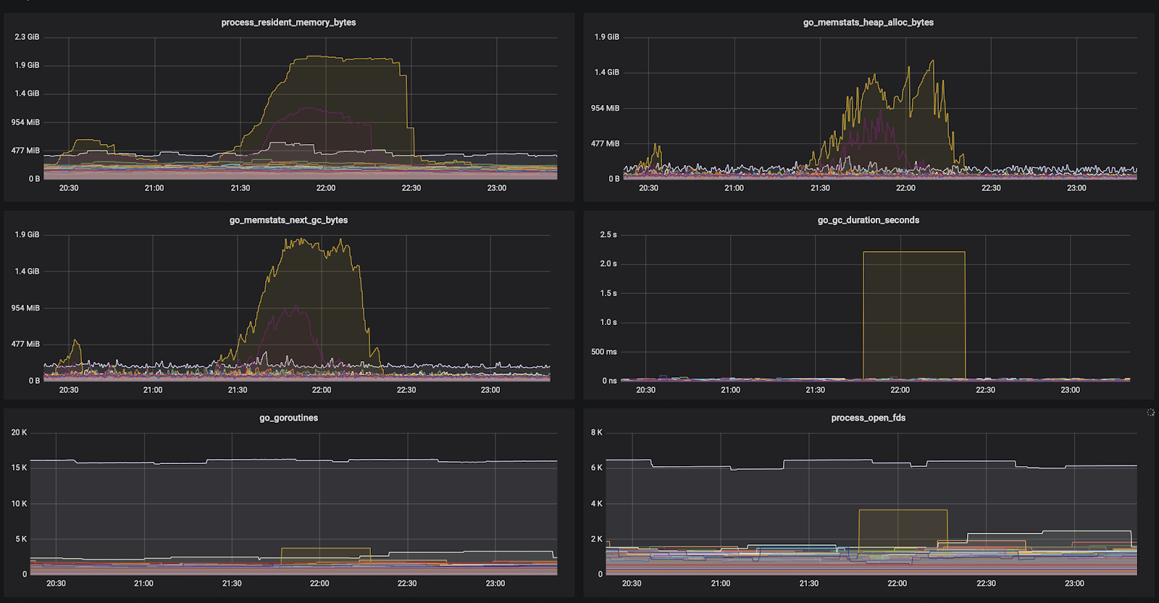Click the "2.5 s" axis label
Screen dimensions: 1159x603
point(608,235)
